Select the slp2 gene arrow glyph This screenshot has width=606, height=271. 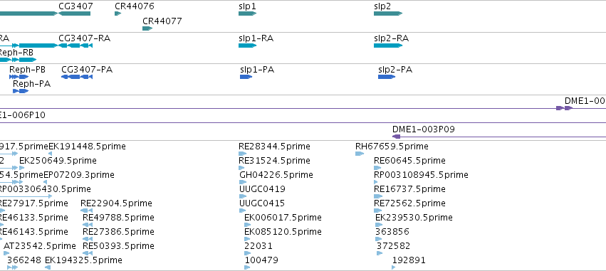tap(388, 14)
